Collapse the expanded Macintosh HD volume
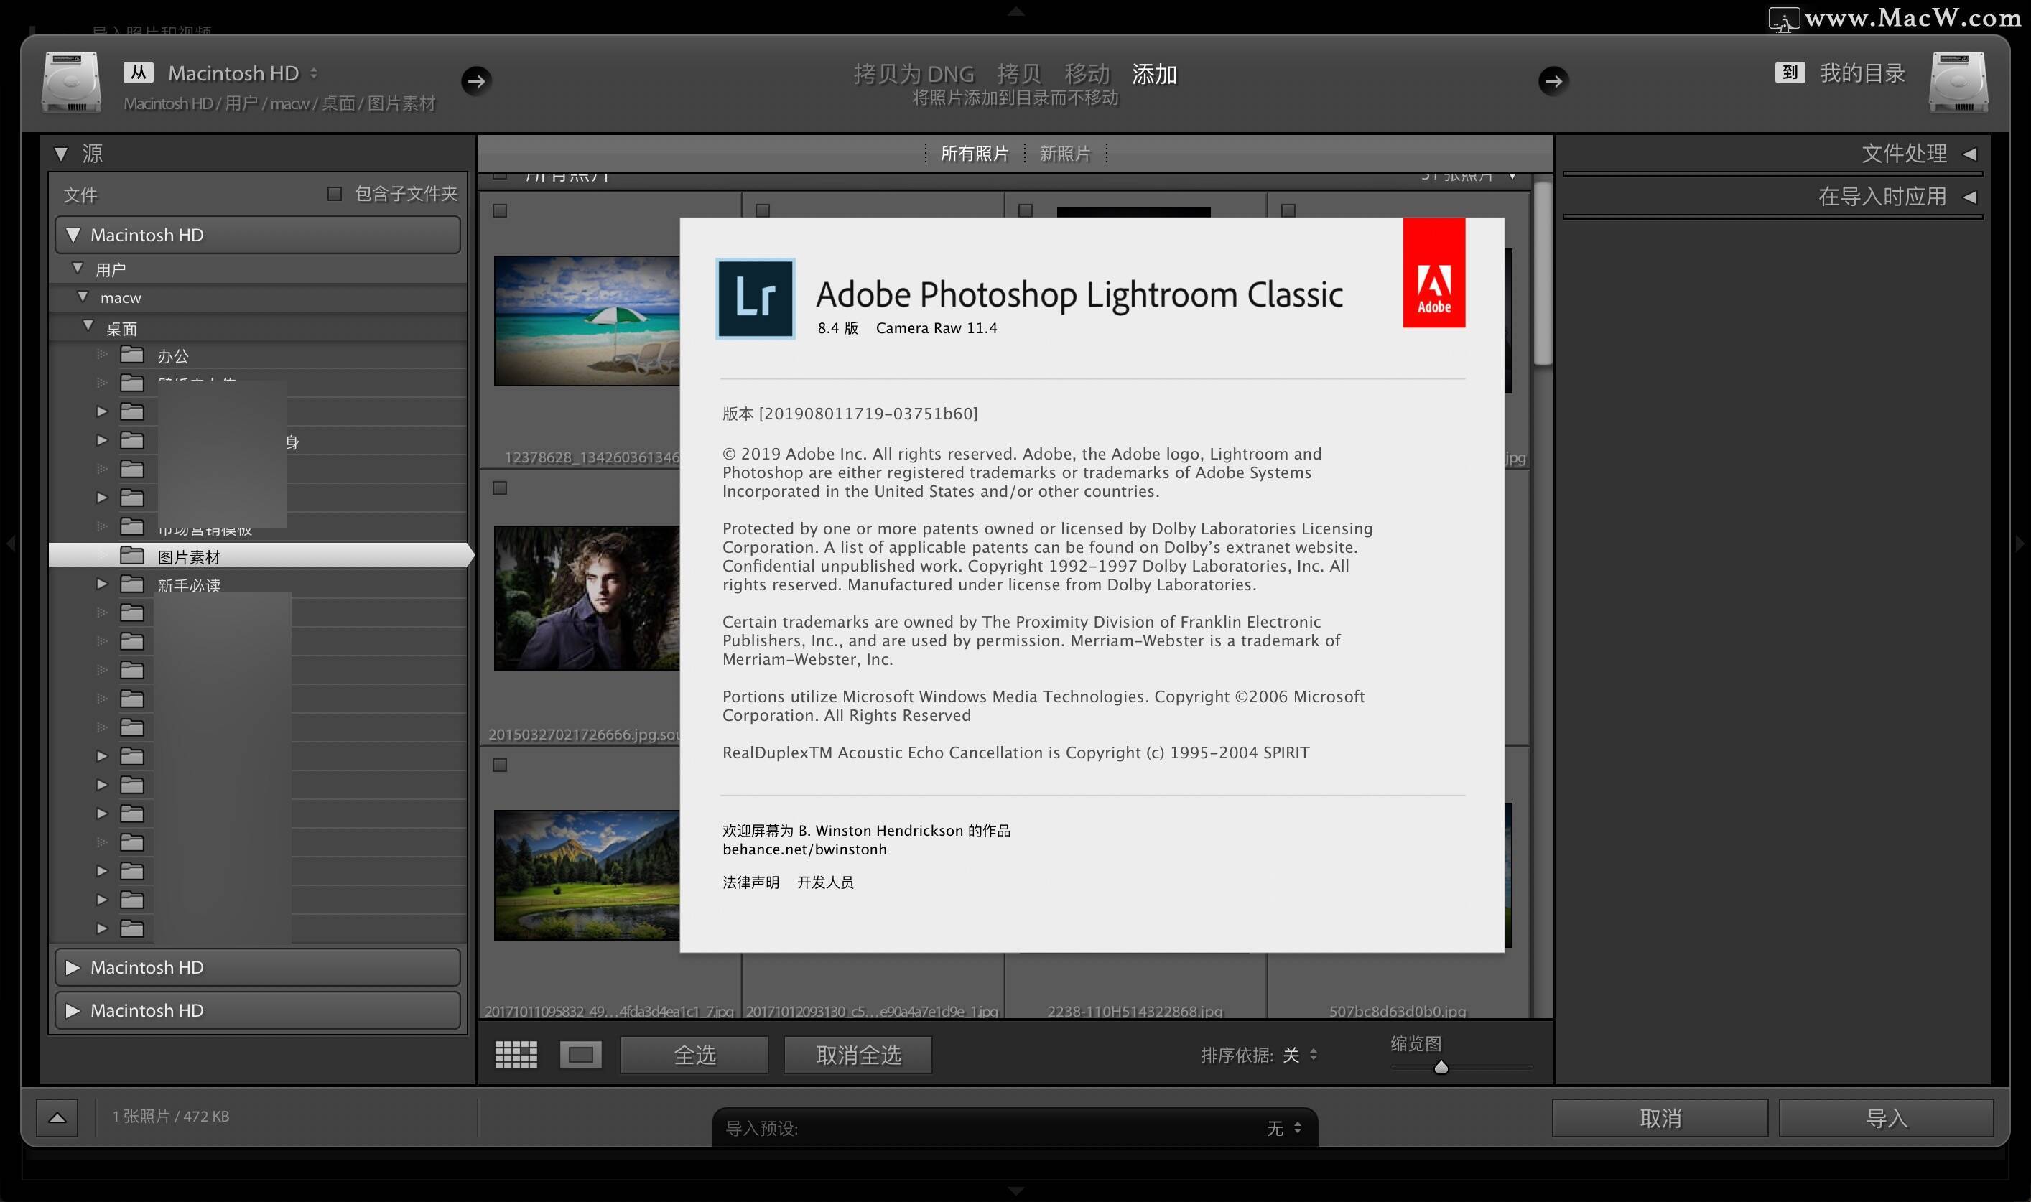 [x=73, y=235]
